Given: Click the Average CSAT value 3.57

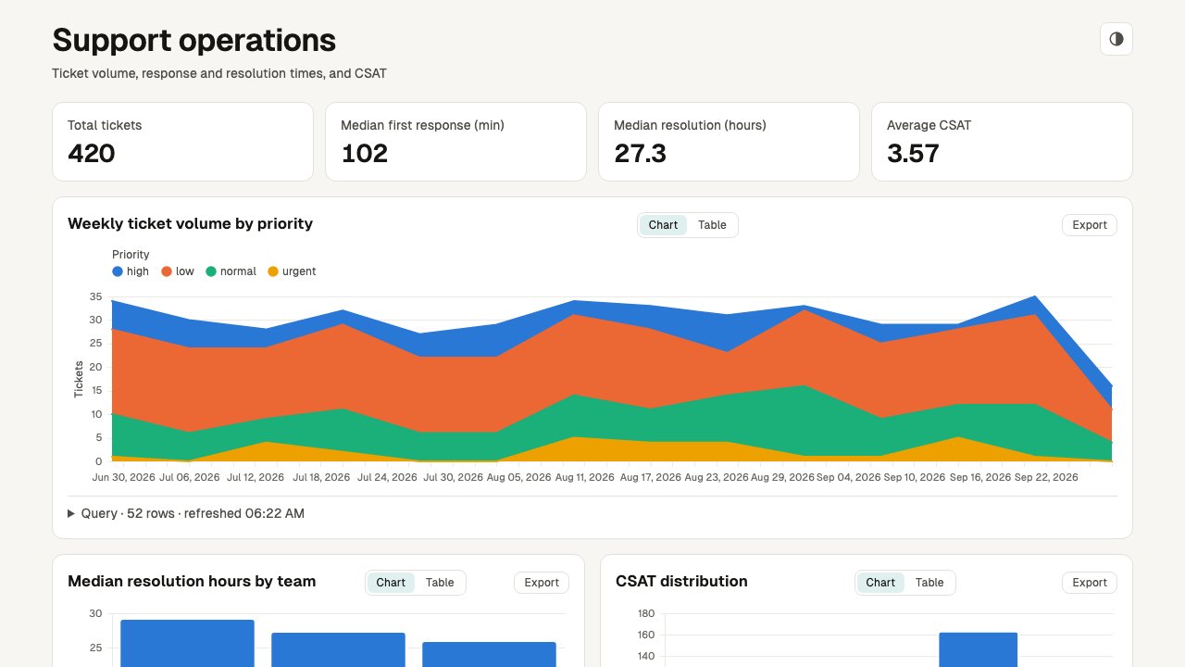Looking at the screenshot, I should pyautogui.click(x=914, y=154).
